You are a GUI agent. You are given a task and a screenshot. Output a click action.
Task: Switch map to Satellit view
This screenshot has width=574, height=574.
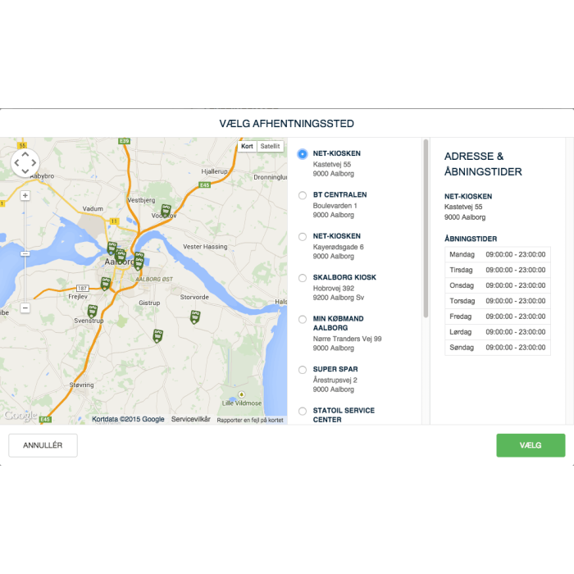[x=270, y=146]
